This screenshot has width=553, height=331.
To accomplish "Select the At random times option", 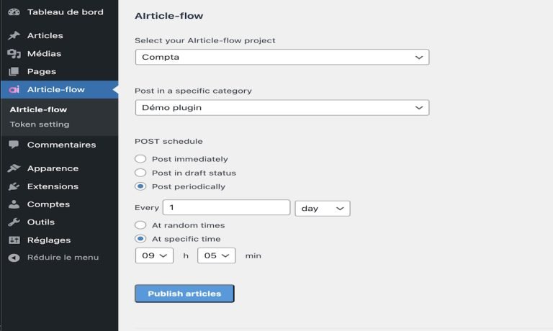I will pos(141,225).
